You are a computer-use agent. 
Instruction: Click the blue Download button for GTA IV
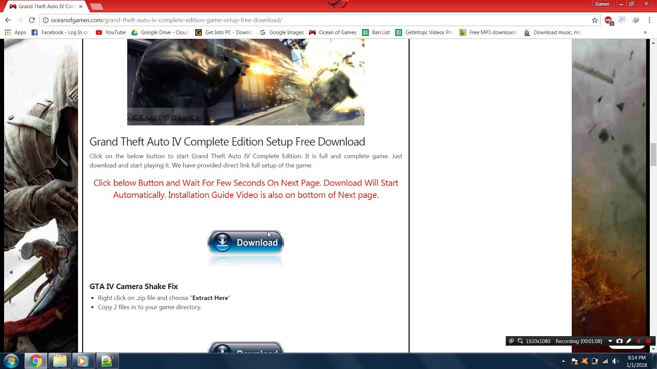click(x=246, y=242)
